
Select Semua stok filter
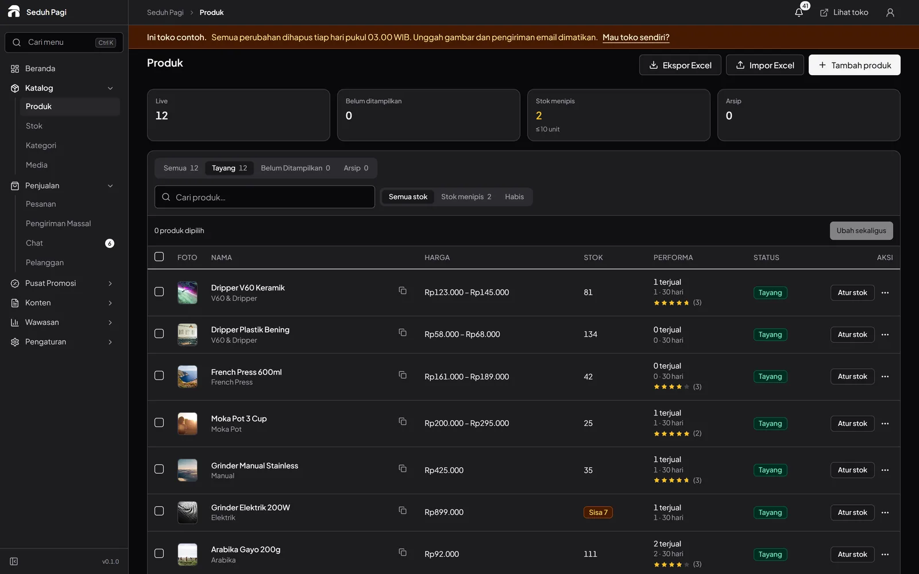click(408, 197)
